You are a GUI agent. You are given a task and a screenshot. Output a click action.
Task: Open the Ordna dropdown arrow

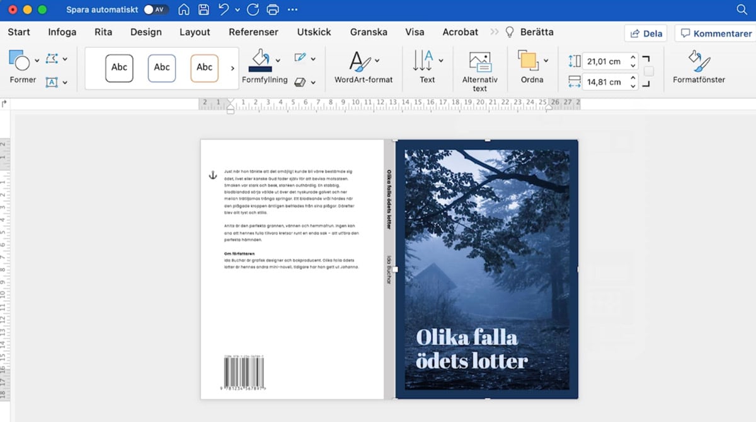click(546, 61)
